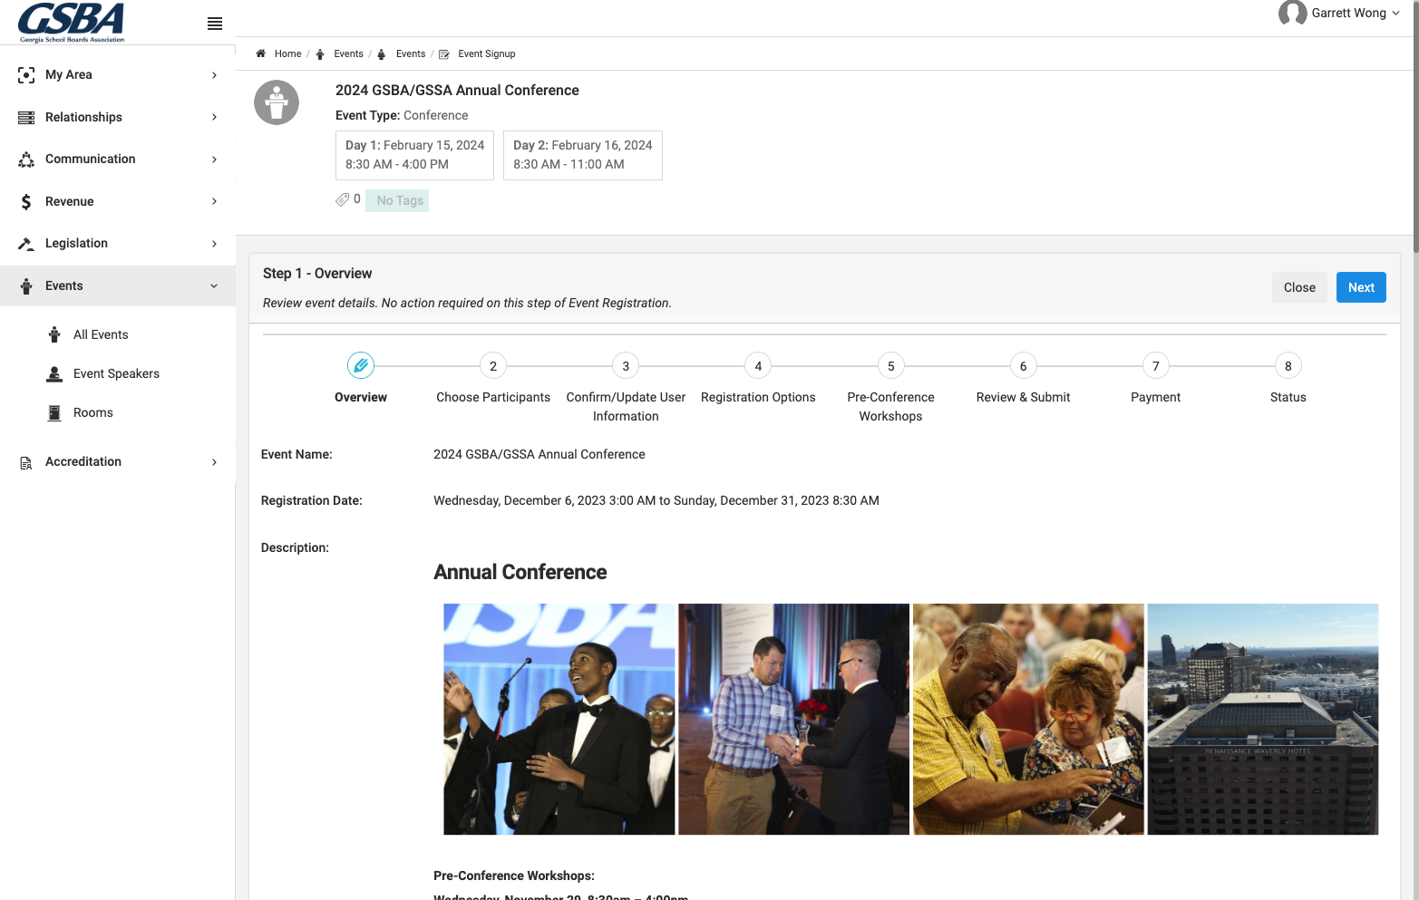Click the page vertical scrollbar
The width and height of the screenshot is (1419, 900).
pos(1414,127)
